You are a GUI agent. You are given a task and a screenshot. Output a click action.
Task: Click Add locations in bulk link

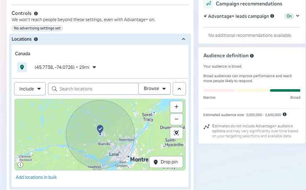(x=36, y=177)
